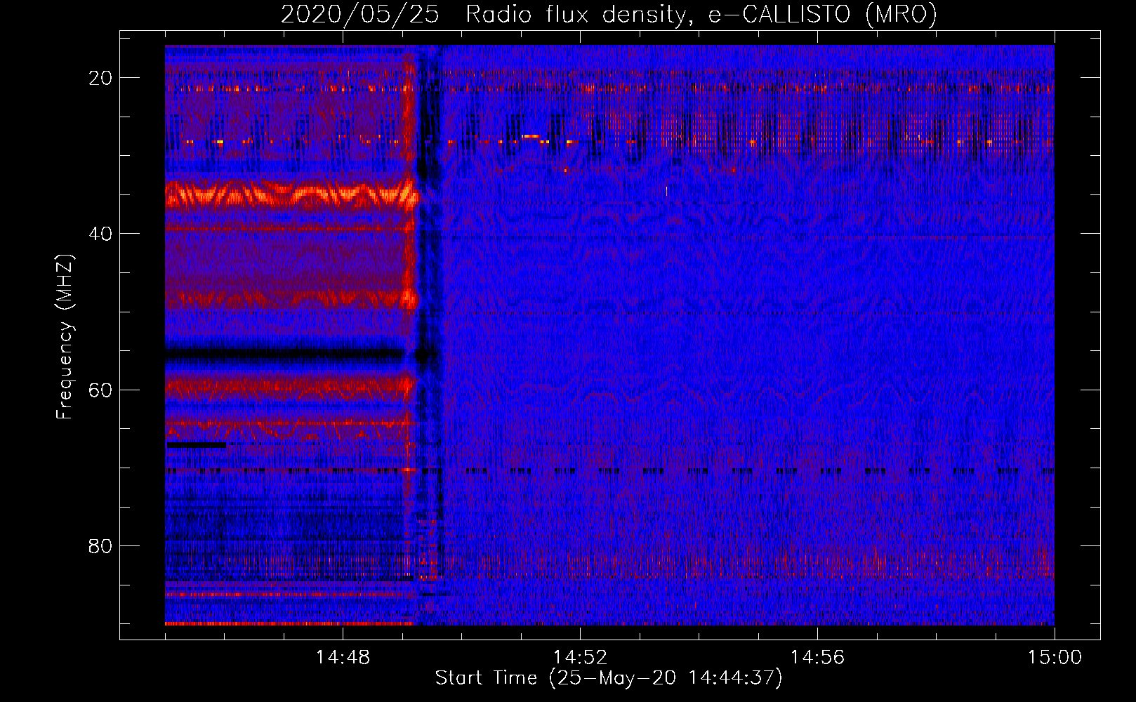Click the 60 frequency tick label
The height and width of the screenshot is (702, 1136).
click(100, 390)
